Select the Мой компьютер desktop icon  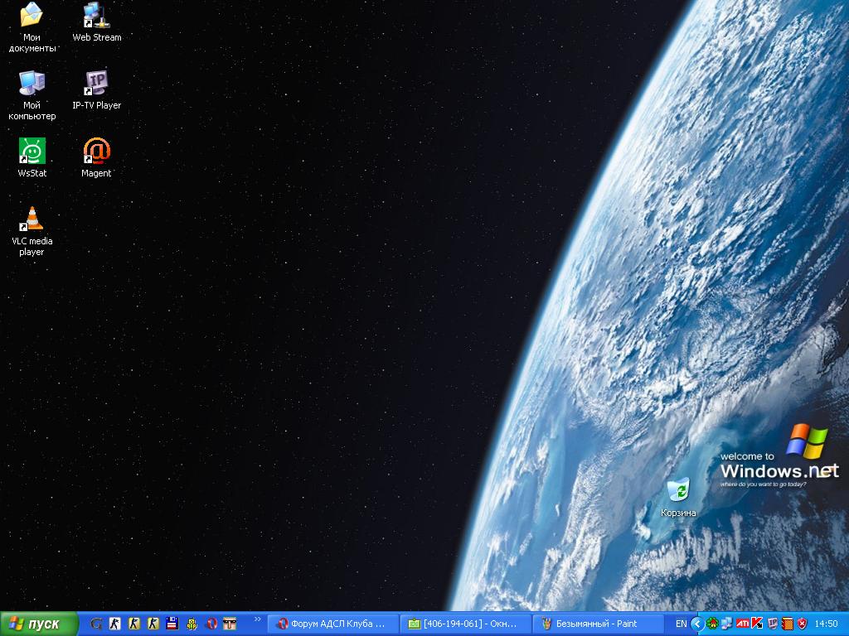pos(32,84)
